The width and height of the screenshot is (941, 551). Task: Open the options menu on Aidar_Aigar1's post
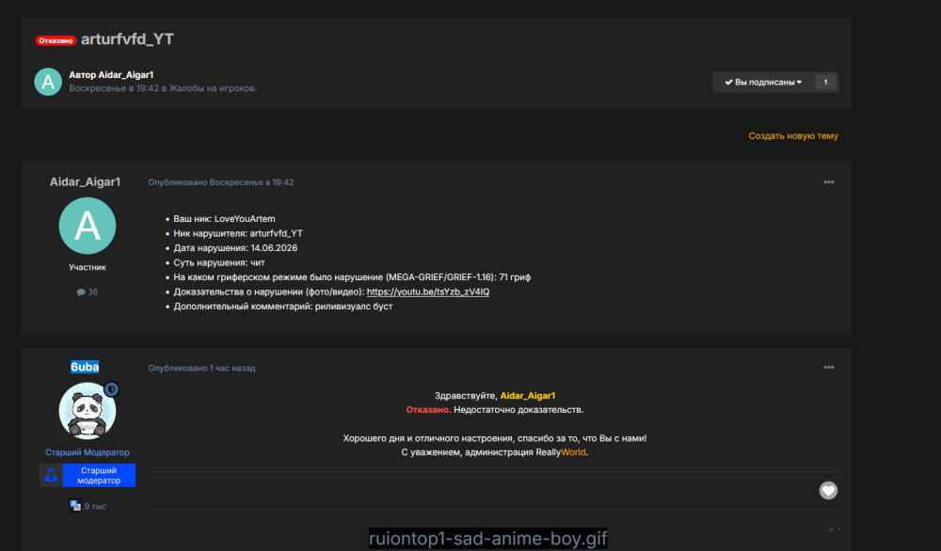point(829,182)
